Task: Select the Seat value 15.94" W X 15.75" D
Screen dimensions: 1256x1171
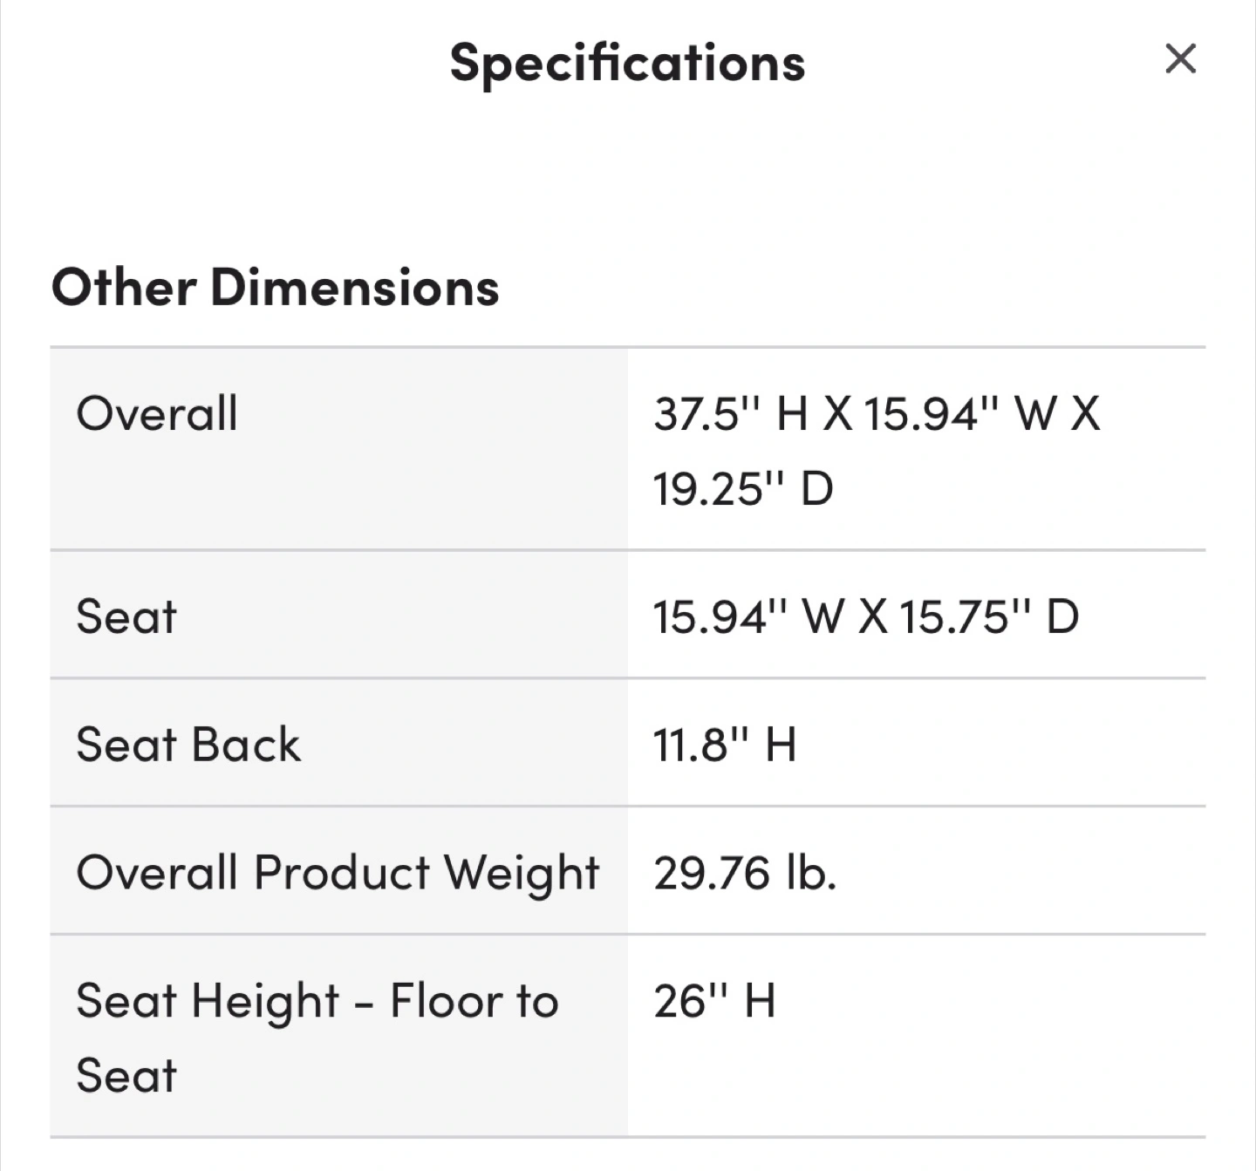Action: [x=867, y=616]
